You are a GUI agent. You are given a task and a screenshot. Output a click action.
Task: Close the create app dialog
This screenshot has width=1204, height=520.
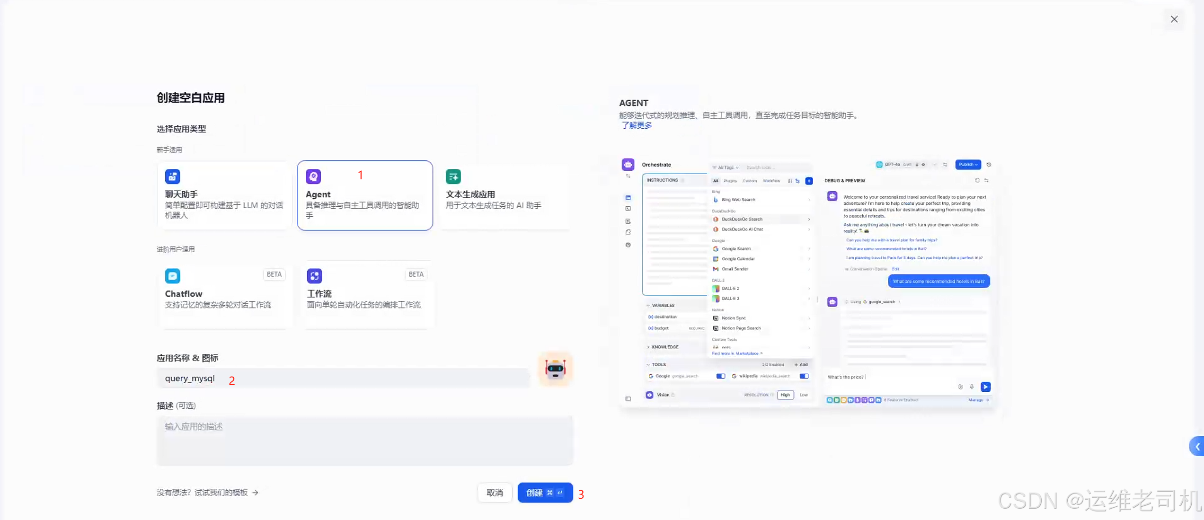click(x=1174, y=19)
